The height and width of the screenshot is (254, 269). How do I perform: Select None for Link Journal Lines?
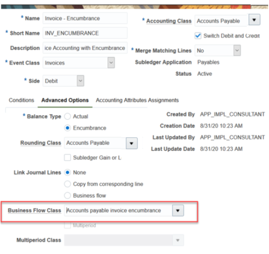tap(67, 172)
